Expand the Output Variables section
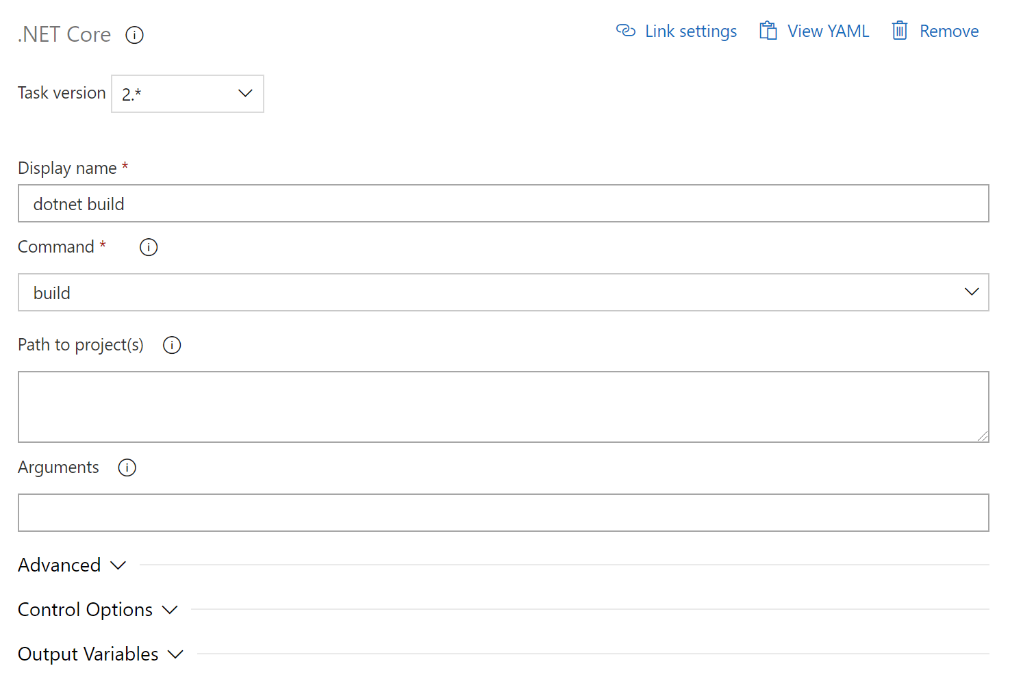Viewport: 1010px width, 692px height. click(88, 654)
